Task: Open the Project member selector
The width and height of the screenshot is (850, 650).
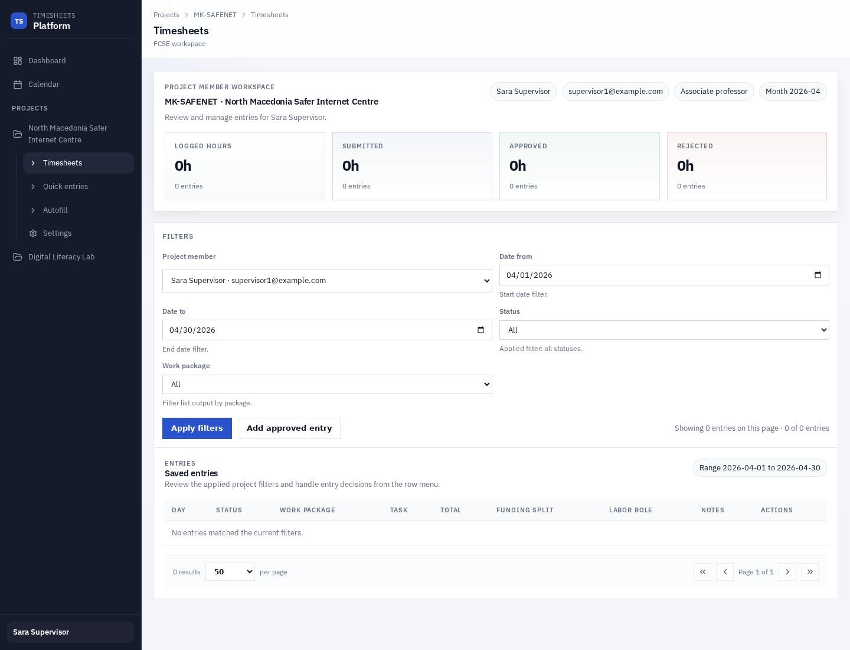Action: pos(327,281)
